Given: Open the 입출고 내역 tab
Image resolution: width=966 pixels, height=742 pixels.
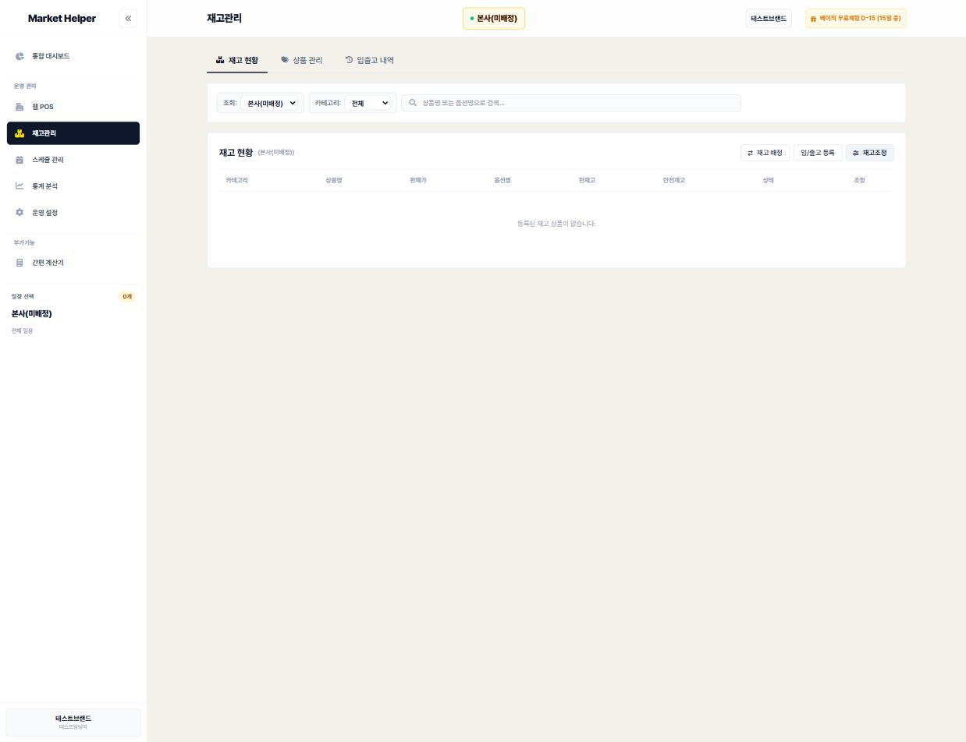Looking at the screenshot, I should (x=370, y=60).
